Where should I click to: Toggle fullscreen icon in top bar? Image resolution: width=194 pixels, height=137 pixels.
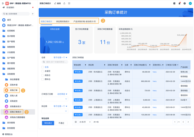pyautogui.click(x=69, y=4)
